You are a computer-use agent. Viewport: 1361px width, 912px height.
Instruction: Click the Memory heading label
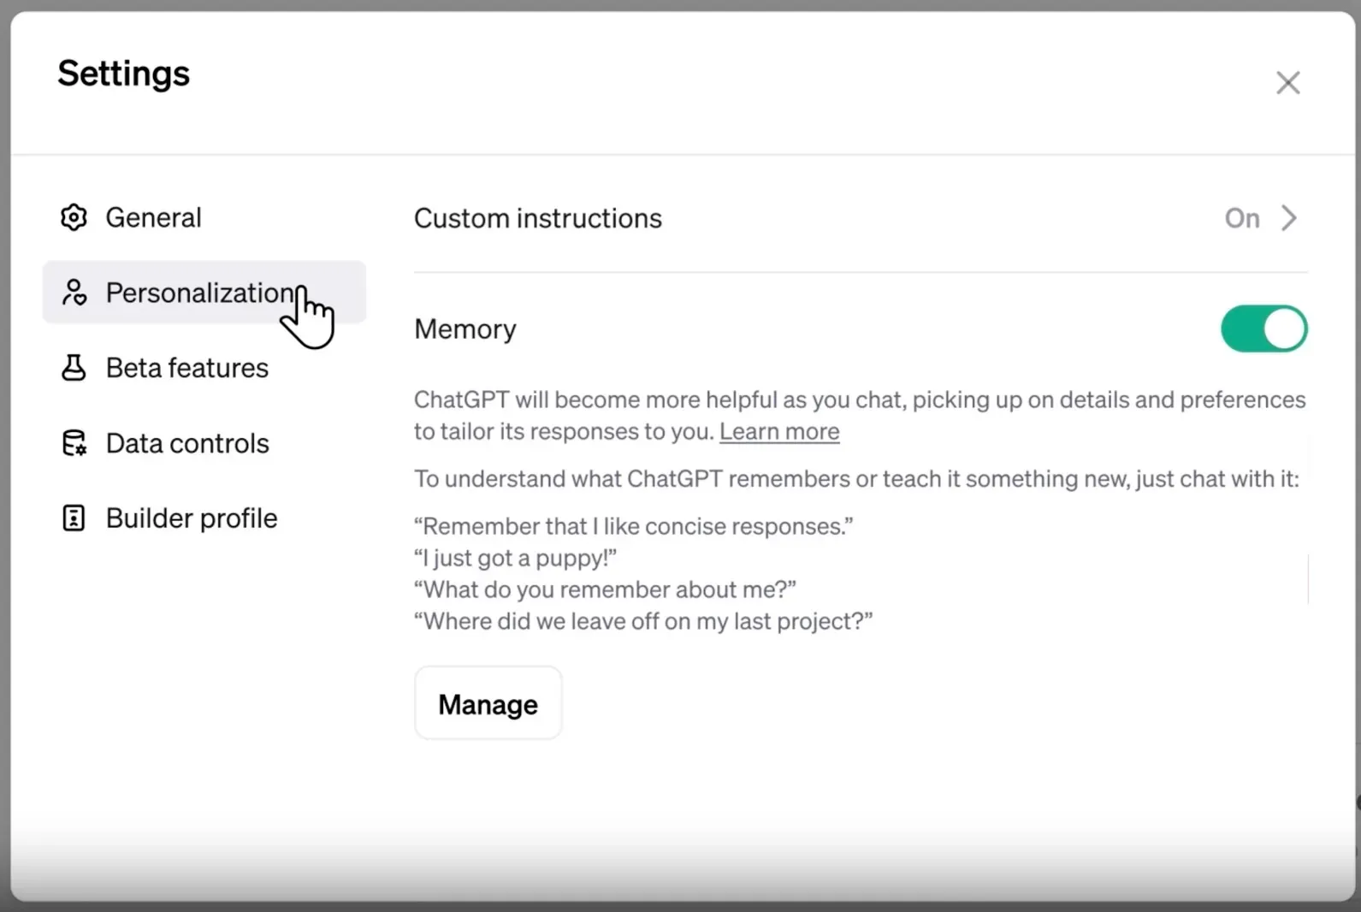point(465,329)
